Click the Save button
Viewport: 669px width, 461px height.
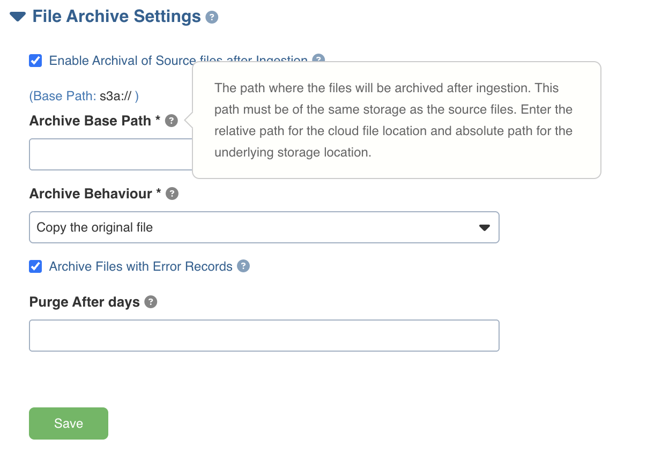click(x=69, y=423)
